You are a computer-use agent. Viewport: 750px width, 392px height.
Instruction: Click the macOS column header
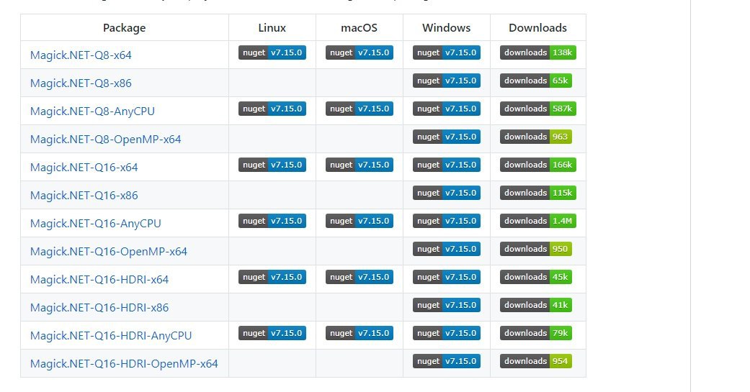360,28
